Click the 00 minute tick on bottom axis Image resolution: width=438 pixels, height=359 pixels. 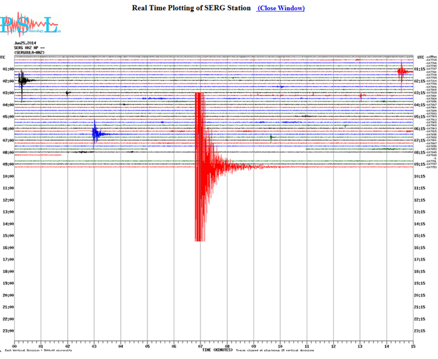click(15, 346)
